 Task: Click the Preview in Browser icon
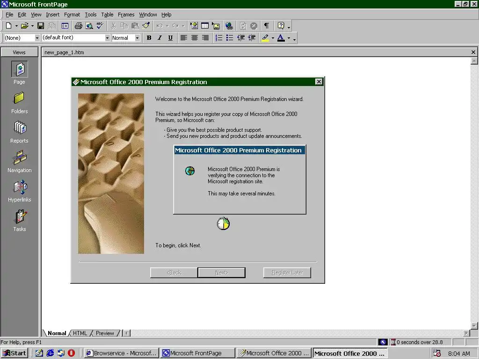click(89, 26)
